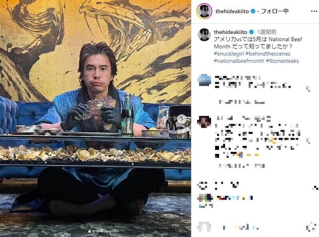Click the header profile avatar with story ring
The height and width of the screenshot is (237, 319).
[x=204, y=11]
